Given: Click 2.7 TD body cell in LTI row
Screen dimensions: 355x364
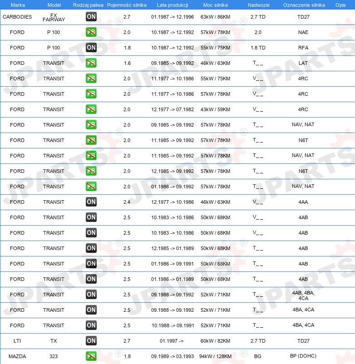Looking at the screenshot, I should pyautogui.click(x=258, y=341).
